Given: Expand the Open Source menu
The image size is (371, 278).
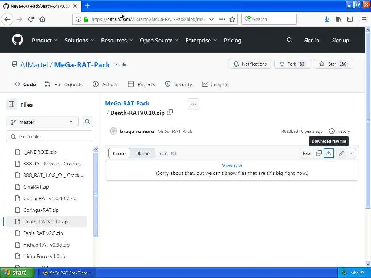Looking at the screenshot, I should coord(159,41).
